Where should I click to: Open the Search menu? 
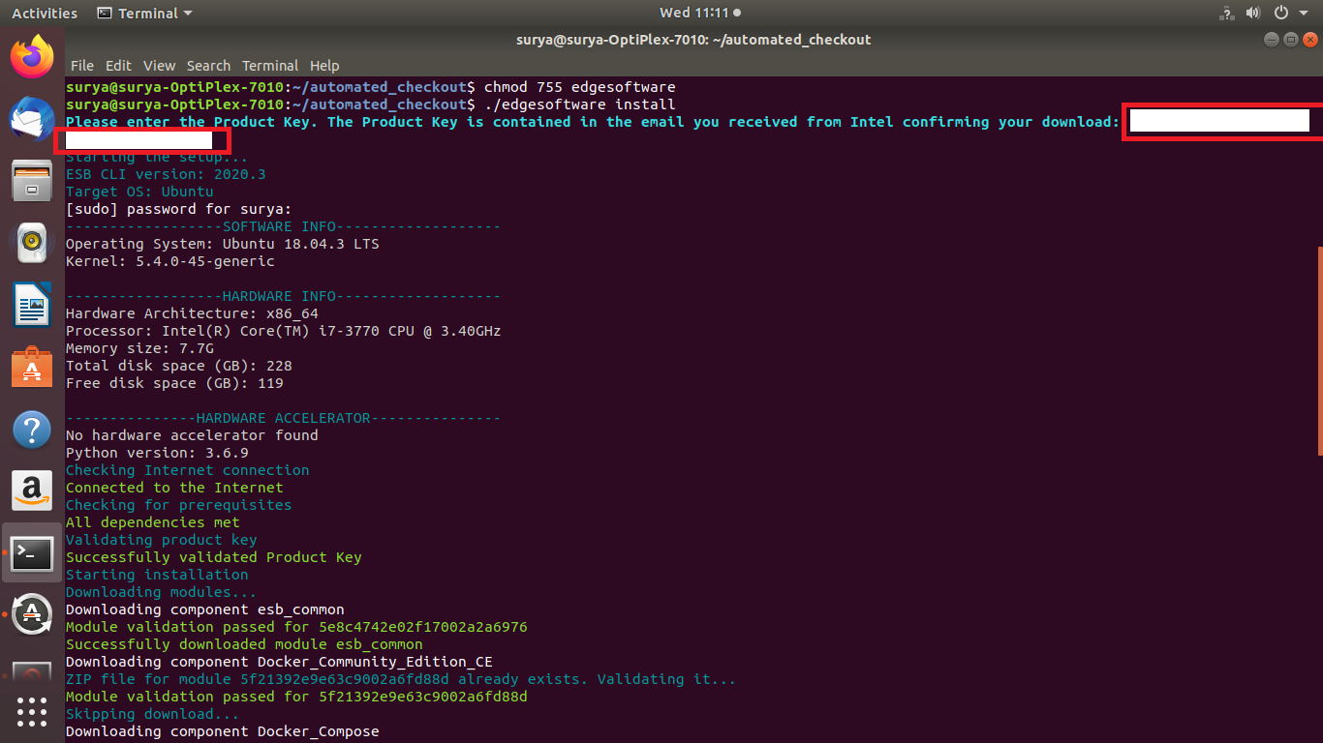[208, 66]
